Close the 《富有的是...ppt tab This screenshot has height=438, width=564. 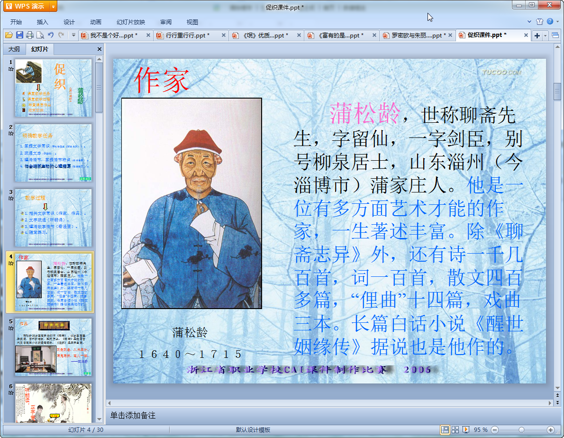point(374,35)
